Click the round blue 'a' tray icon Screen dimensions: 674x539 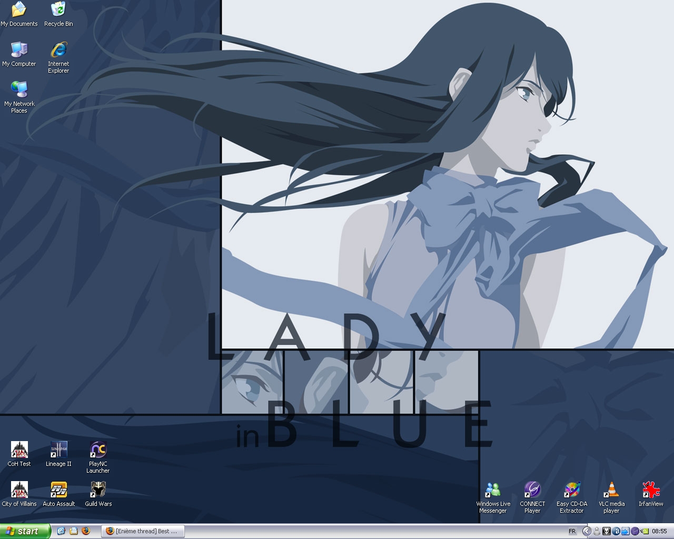pyautogui.click(x=616, y=532)
